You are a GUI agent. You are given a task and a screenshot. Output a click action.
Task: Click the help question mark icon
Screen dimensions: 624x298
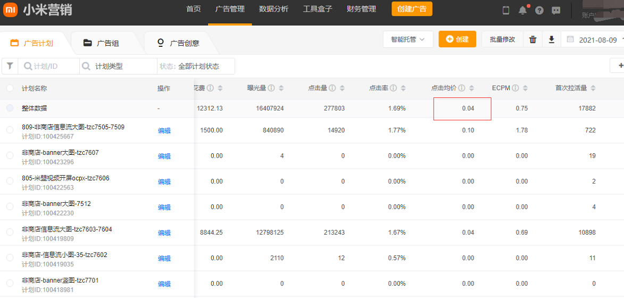[539, 10]
